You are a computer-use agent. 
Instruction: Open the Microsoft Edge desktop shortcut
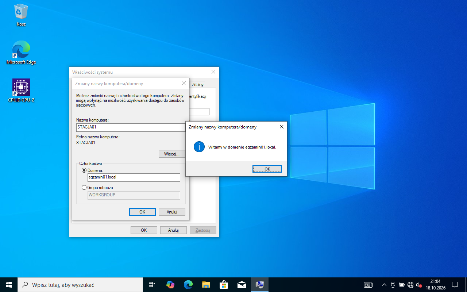21,53
